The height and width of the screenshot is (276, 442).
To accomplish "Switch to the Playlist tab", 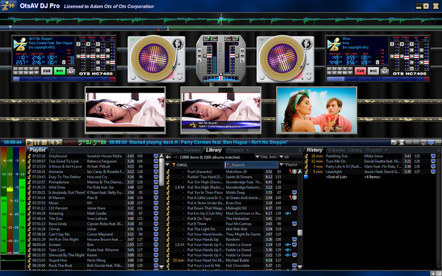I will [37, 150].
